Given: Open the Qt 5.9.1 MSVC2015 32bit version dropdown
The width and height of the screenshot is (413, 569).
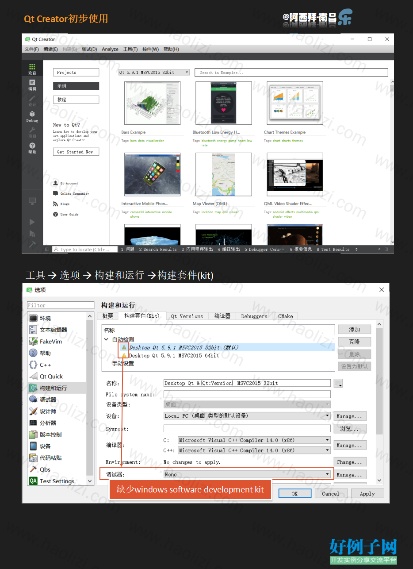Looking at the screenshot, I should point(153,72).
